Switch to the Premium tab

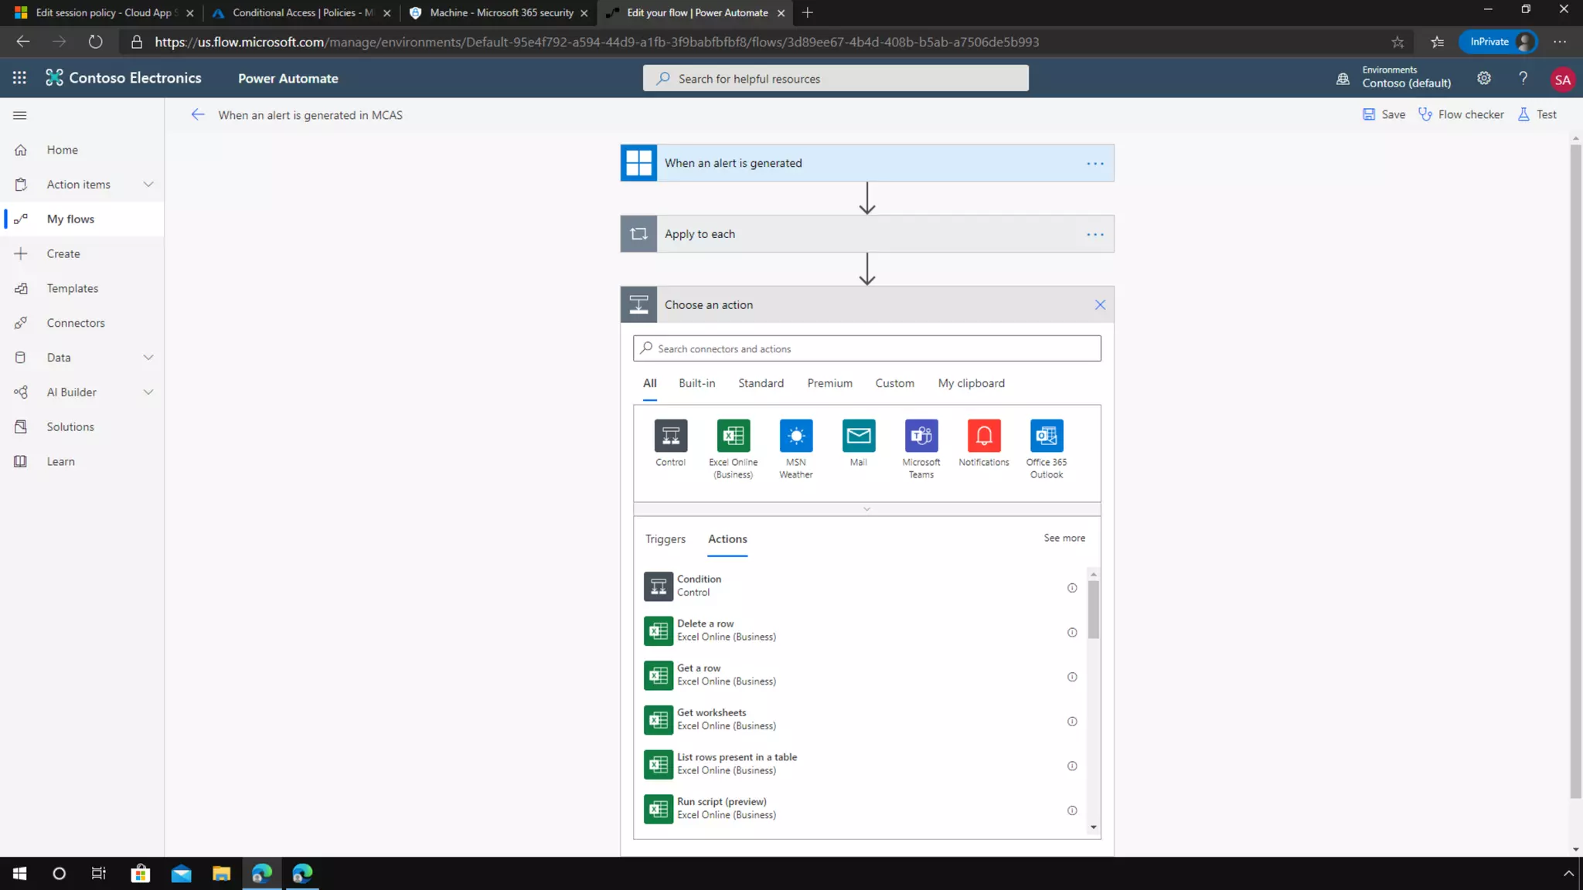pos(829,383)
